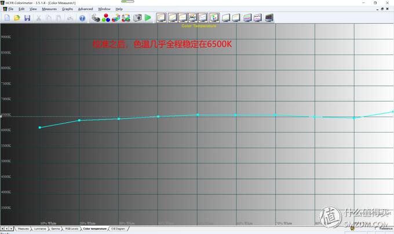Click the Reference label at bottom right
This screenshot has width=394, height=234.
[x=386, y=228]
